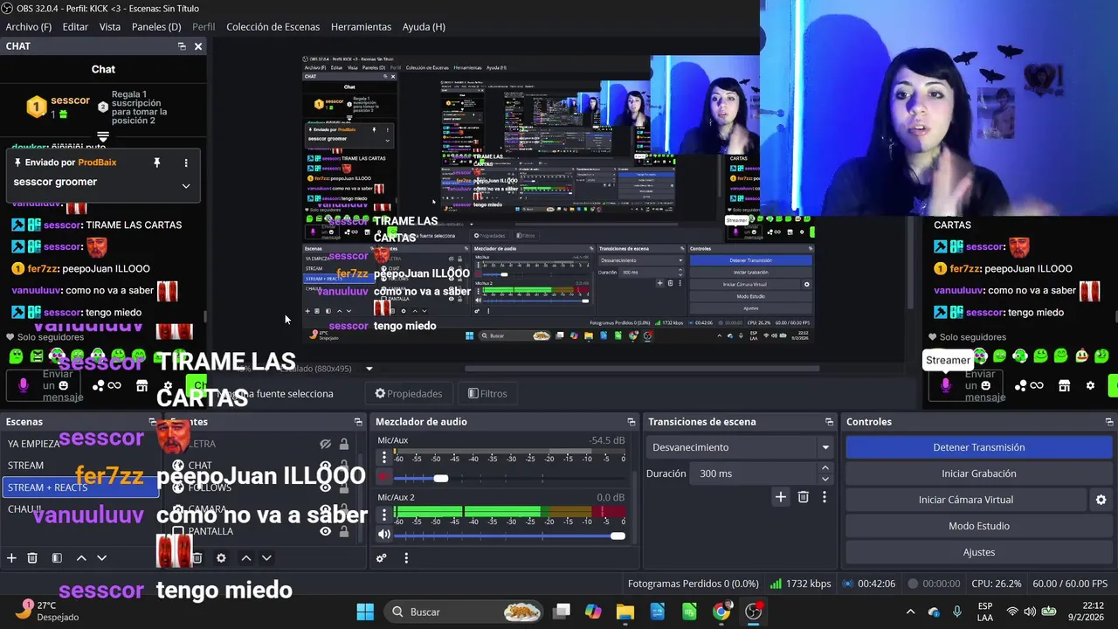Open left chat shop icon
The height and width of the screenshot is (629, 1118).
pyautogui.click(x=142, y=385)
